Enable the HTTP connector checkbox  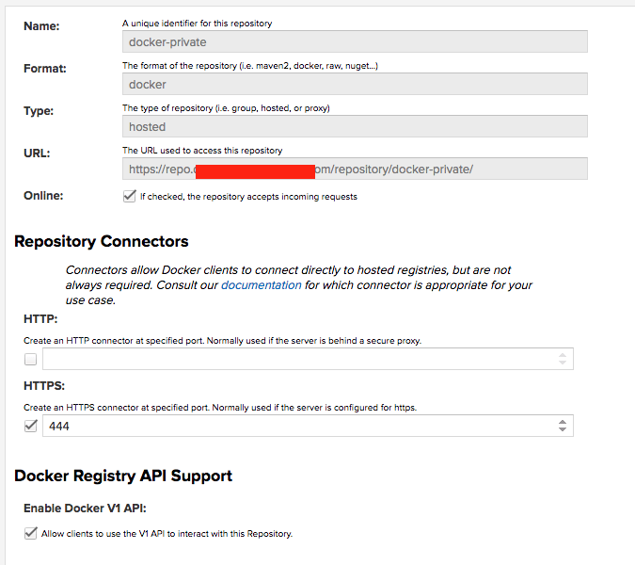pyautogui.click(x=31, y=359)
